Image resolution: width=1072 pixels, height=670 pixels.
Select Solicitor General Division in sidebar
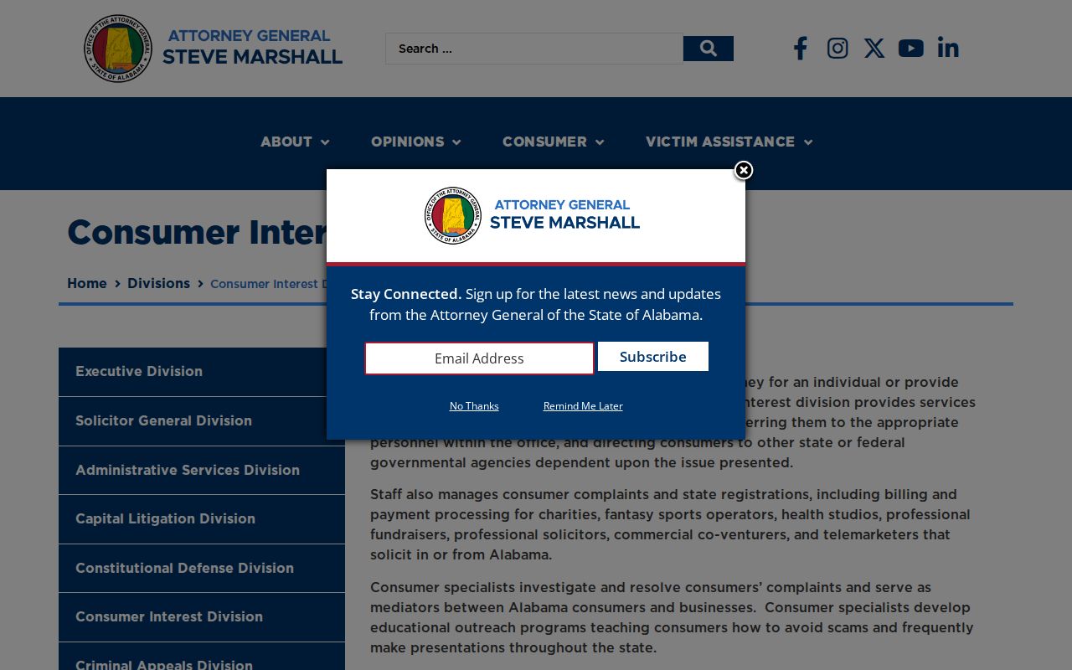(x=202, y=421)
